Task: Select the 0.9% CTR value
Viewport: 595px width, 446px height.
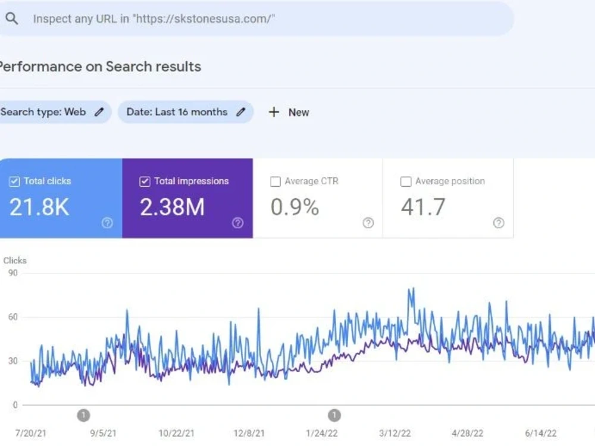Action: (295, 208)
